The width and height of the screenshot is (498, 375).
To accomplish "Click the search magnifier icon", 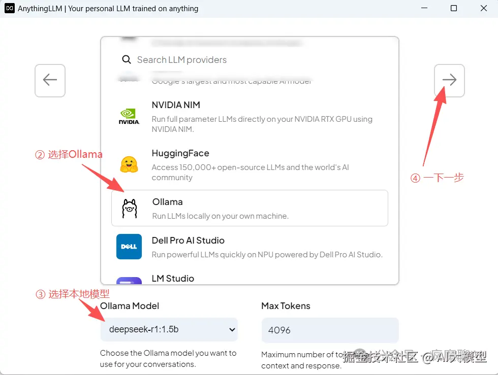I will click(127, 59).
